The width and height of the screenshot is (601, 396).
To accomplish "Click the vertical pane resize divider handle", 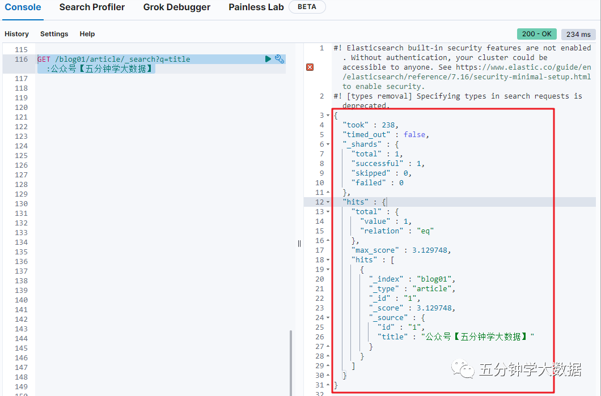I will click(x=299, y=243).
